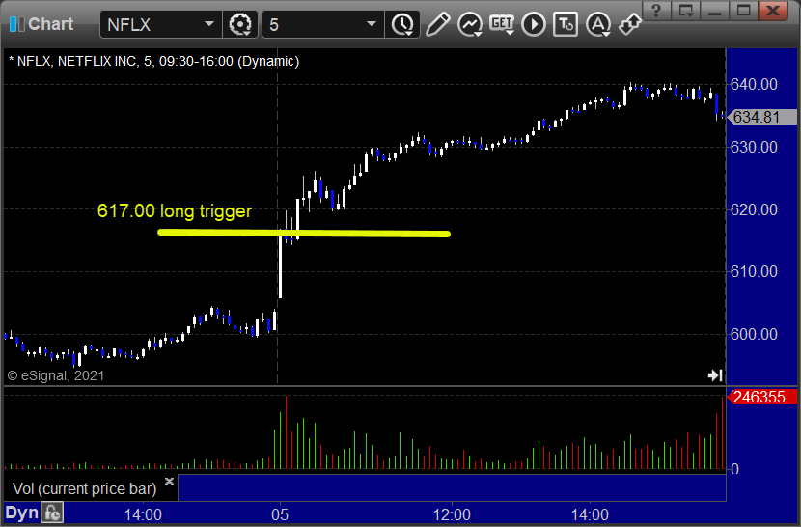Image resolution: width=801 pixels, height=527 pixels.
Task: Open the alerts A icon menu
Action: pos(597,24)
